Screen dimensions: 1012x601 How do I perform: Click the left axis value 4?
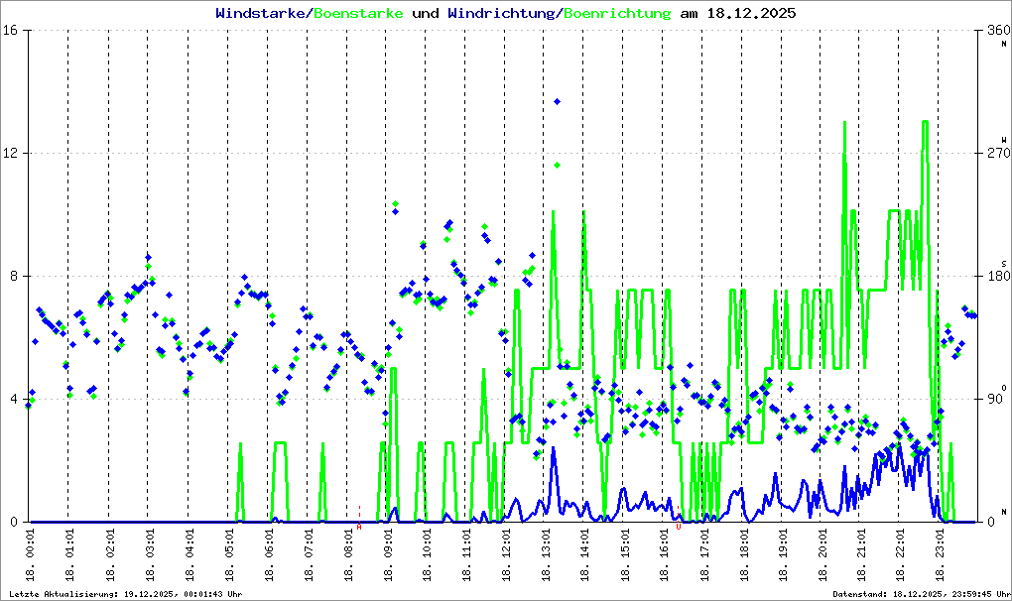[13, 399]
